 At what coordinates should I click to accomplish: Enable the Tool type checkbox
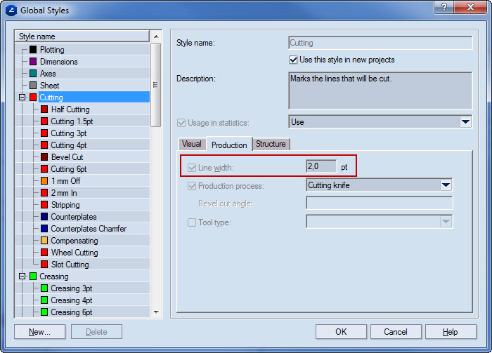click(x=192, y=222)
